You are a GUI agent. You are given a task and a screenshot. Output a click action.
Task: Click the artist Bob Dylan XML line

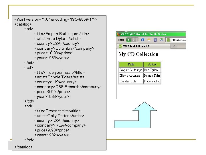click(x=58, y=39)
